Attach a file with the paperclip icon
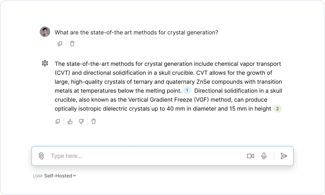325x195 pixels. click(41, 156)
